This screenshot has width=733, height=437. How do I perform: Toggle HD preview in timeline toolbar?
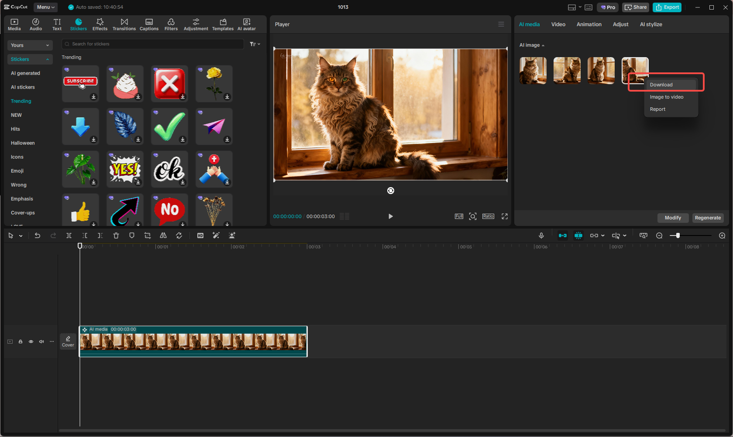(200, 235)
